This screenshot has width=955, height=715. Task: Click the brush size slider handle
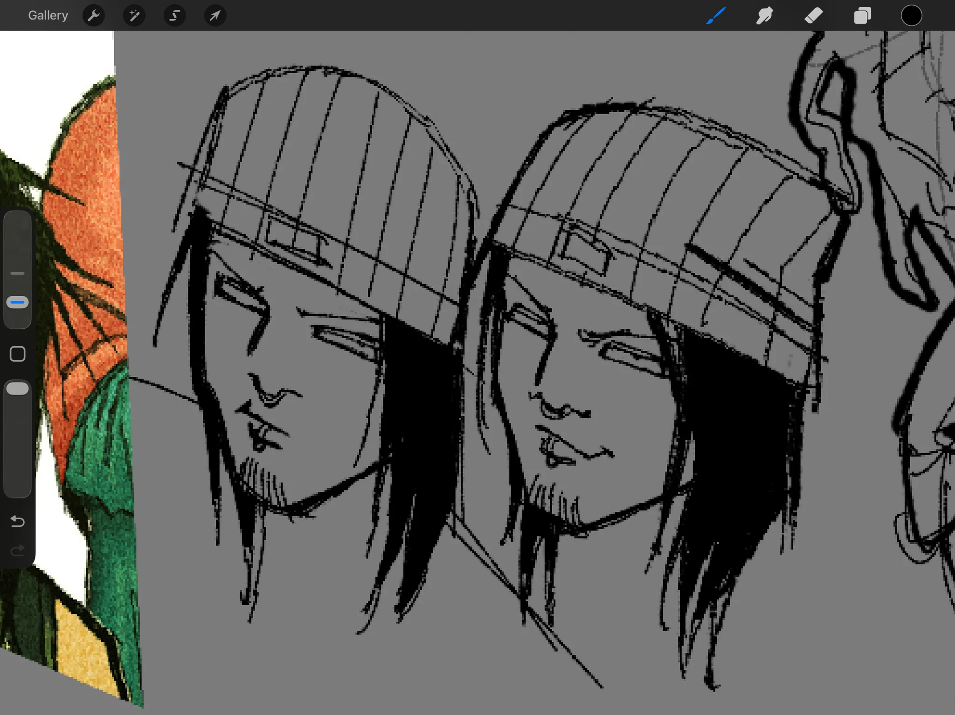18,302
